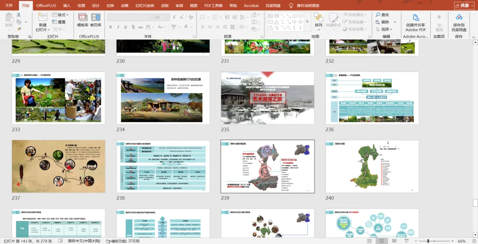
Task: Click the Increase Font Size icon
Action: [x=174, y=17]
